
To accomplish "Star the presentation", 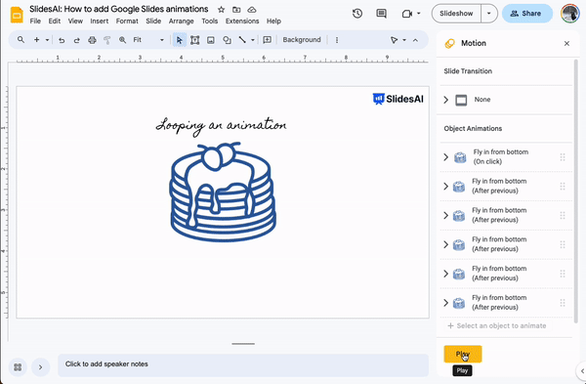I will 222,10.
